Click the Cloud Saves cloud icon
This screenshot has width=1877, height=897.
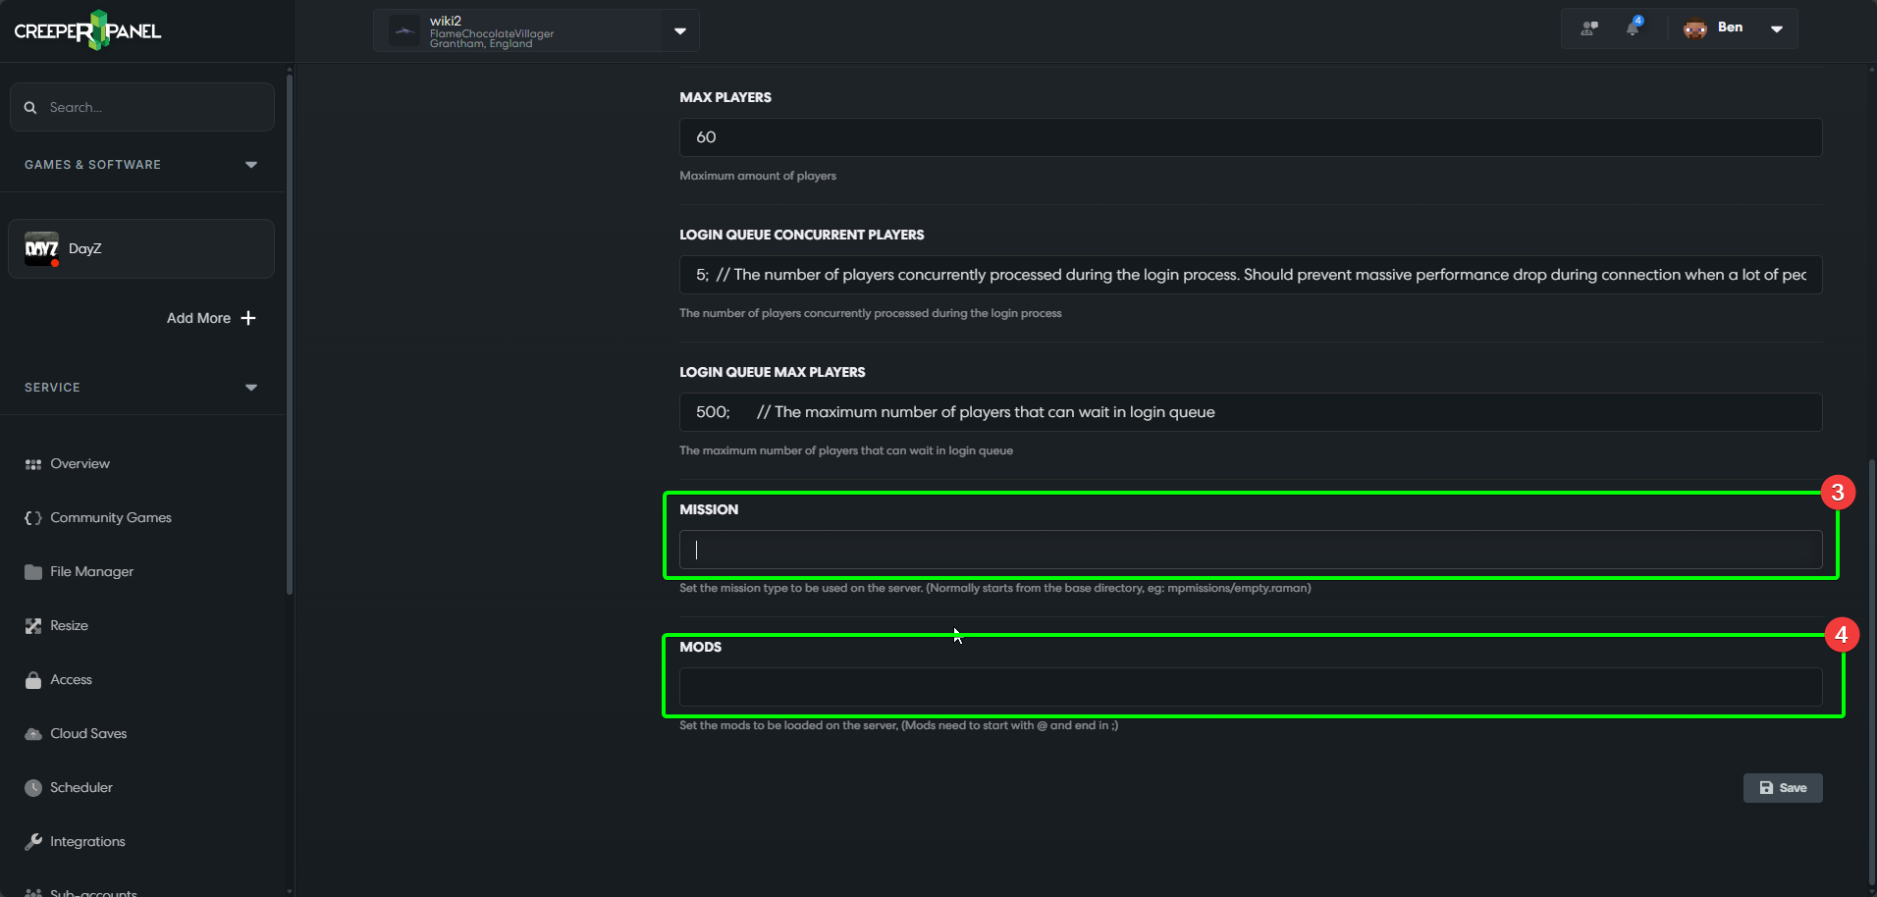32,733
